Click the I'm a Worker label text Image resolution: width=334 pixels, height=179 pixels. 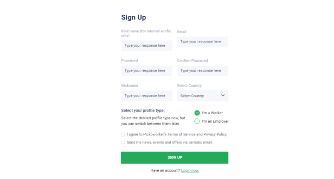click(x=212, y=113)
